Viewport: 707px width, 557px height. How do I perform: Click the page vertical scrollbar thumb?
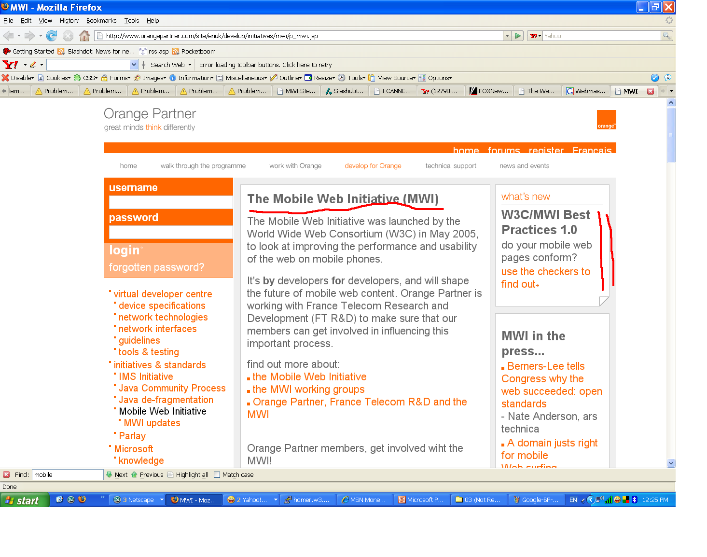point(671,135)
